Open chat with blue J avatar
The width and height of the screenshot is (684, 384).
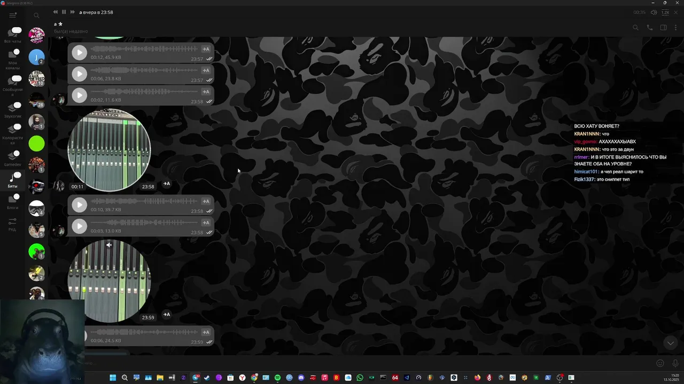click(x=36, y=57)
